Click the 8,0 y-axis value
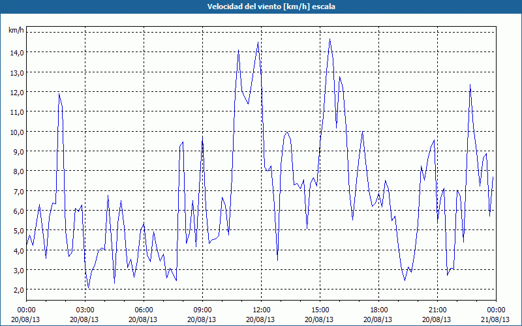 coord(18,171)
